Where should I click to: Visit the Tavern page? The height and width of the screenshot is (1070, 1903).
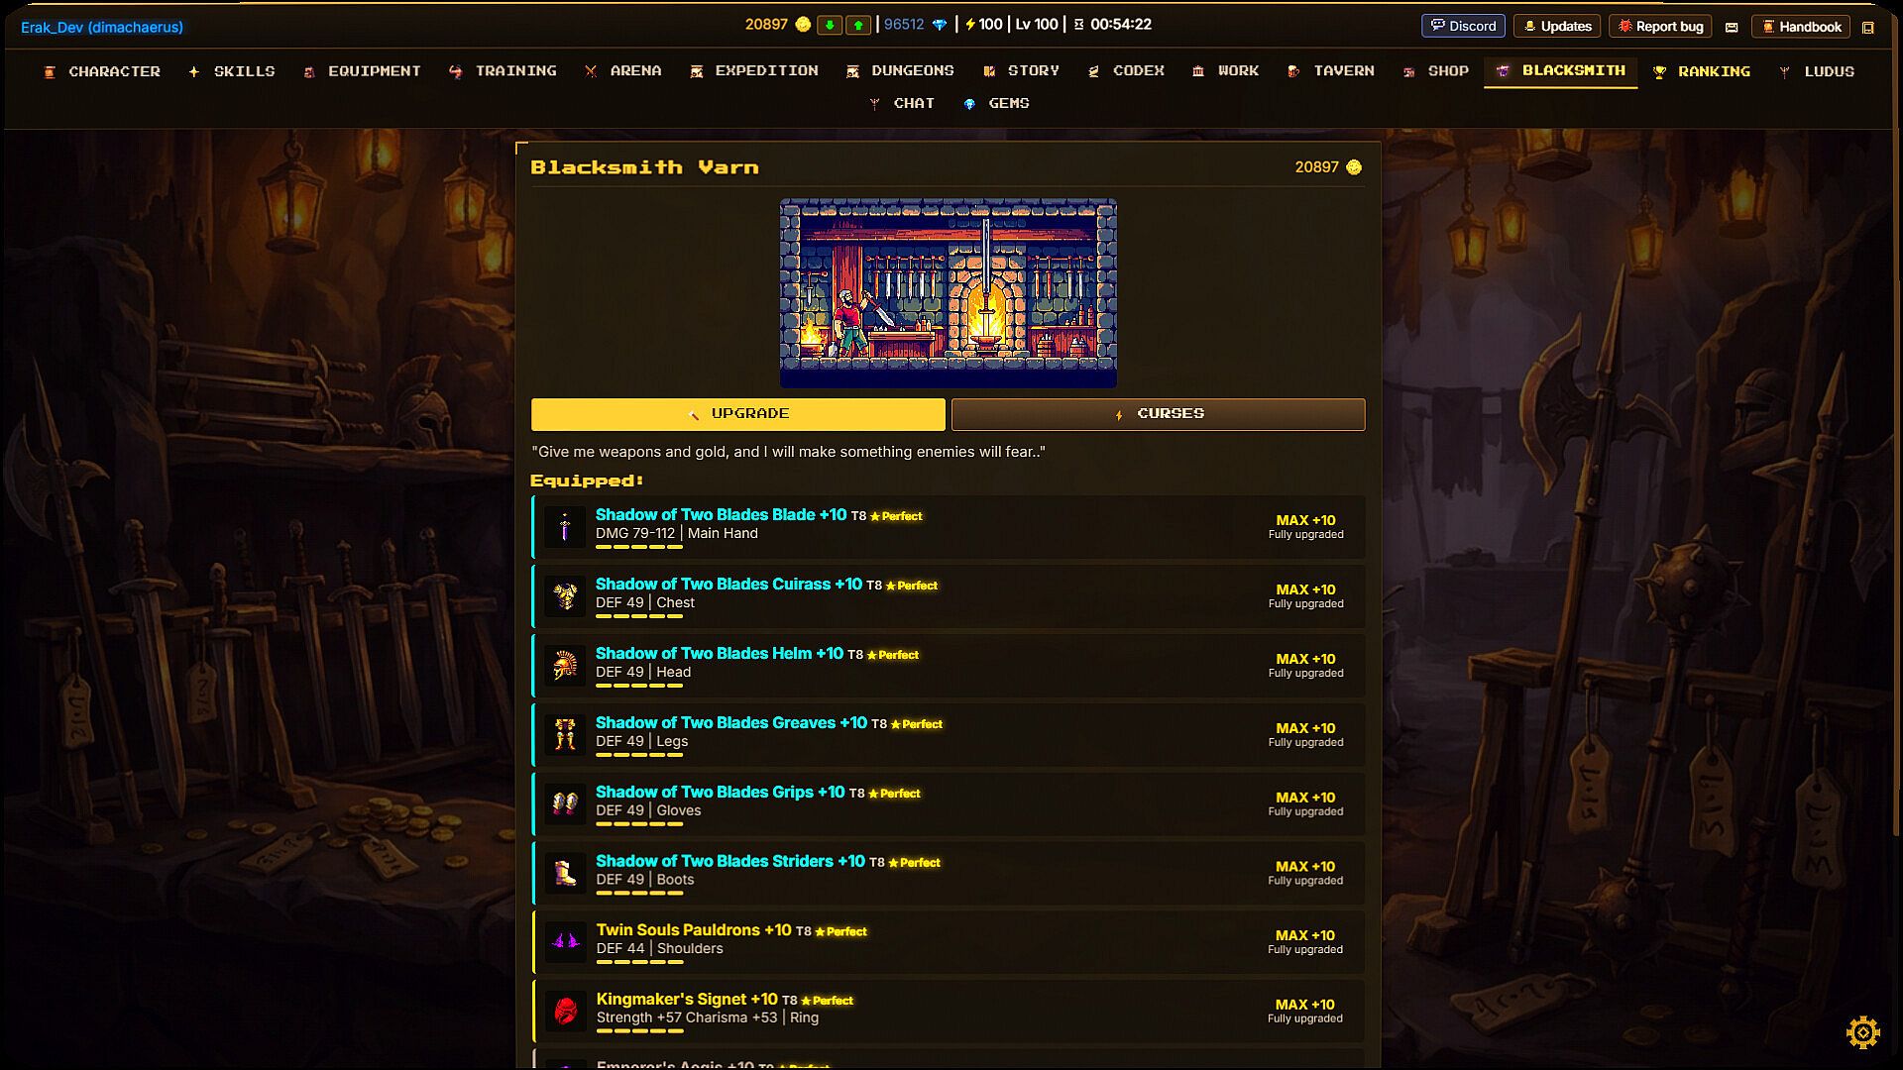1331,71
